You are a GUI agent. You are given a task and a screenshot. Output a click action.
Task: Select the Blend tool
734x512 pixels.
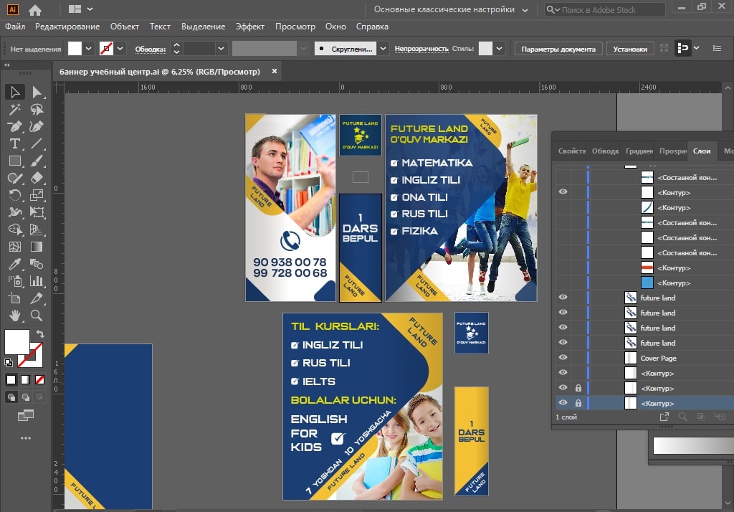tap(37, 264)
